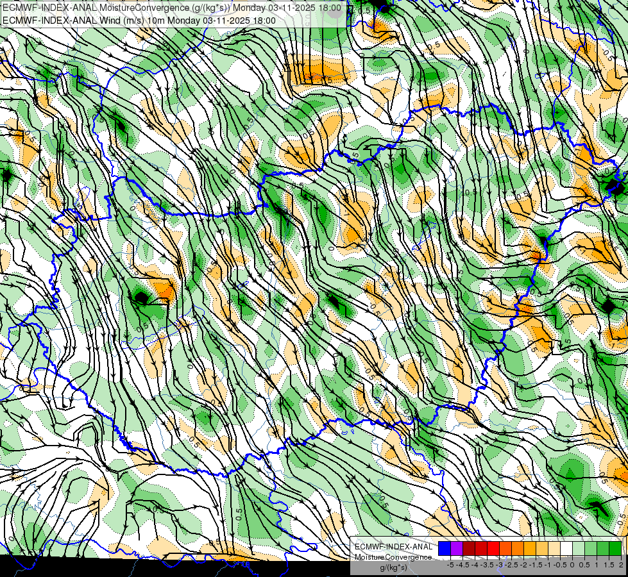Click the legend label ECMWF-INDEX-ANAL
Image resolution: width=628 pixels, height=577 pixels.
pos(393,547)
